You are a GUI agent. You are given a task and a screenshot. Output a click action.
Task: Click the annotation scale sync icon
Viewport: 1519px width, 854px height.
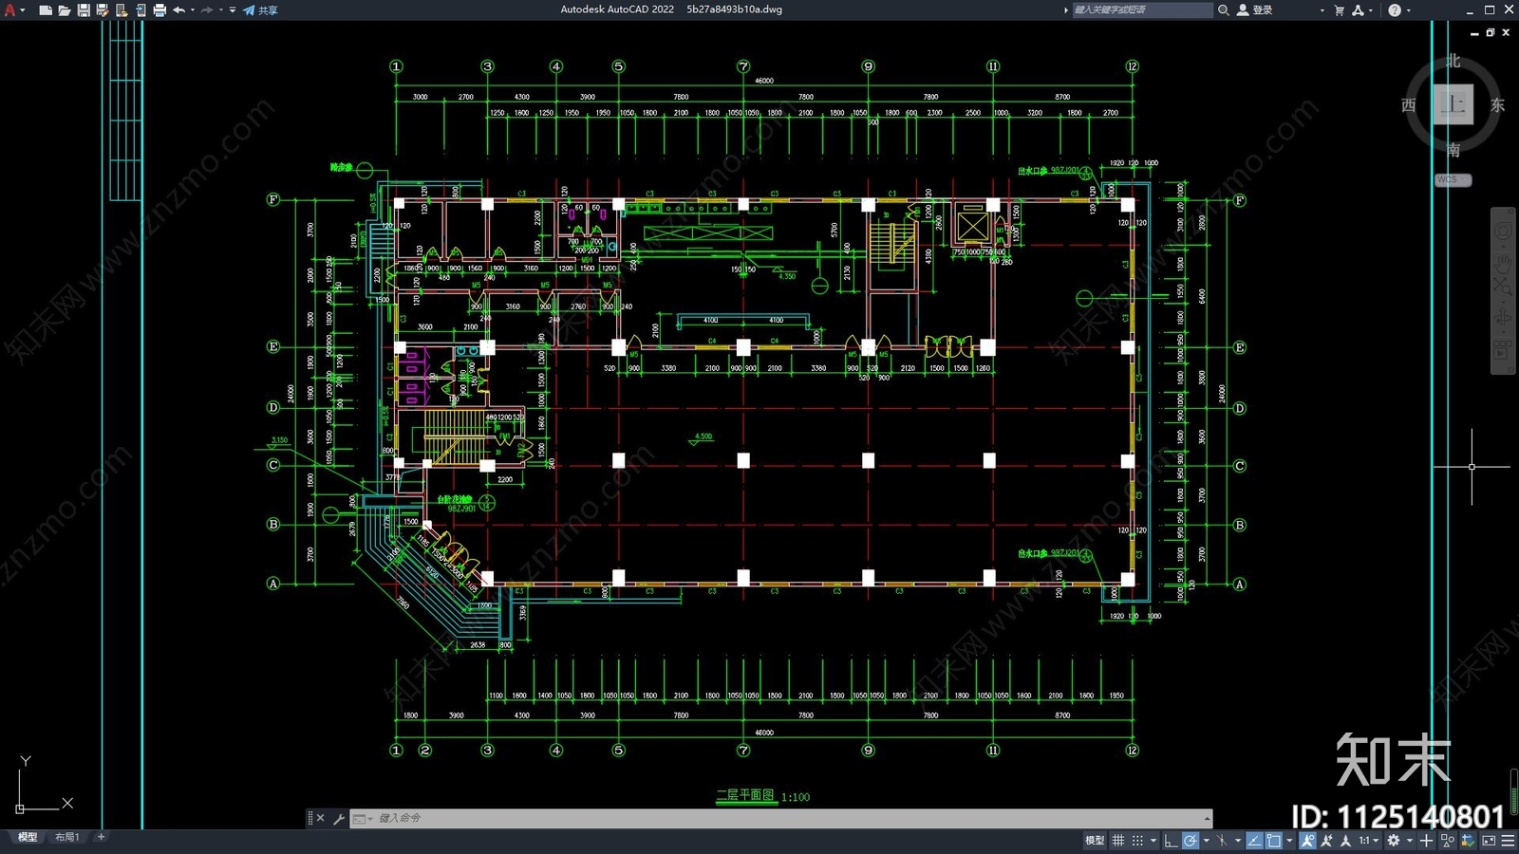[1345, 841]
